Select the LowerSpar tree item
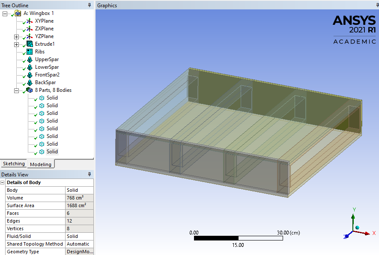This screenshot has height=255, width=379. pos(47,67)
